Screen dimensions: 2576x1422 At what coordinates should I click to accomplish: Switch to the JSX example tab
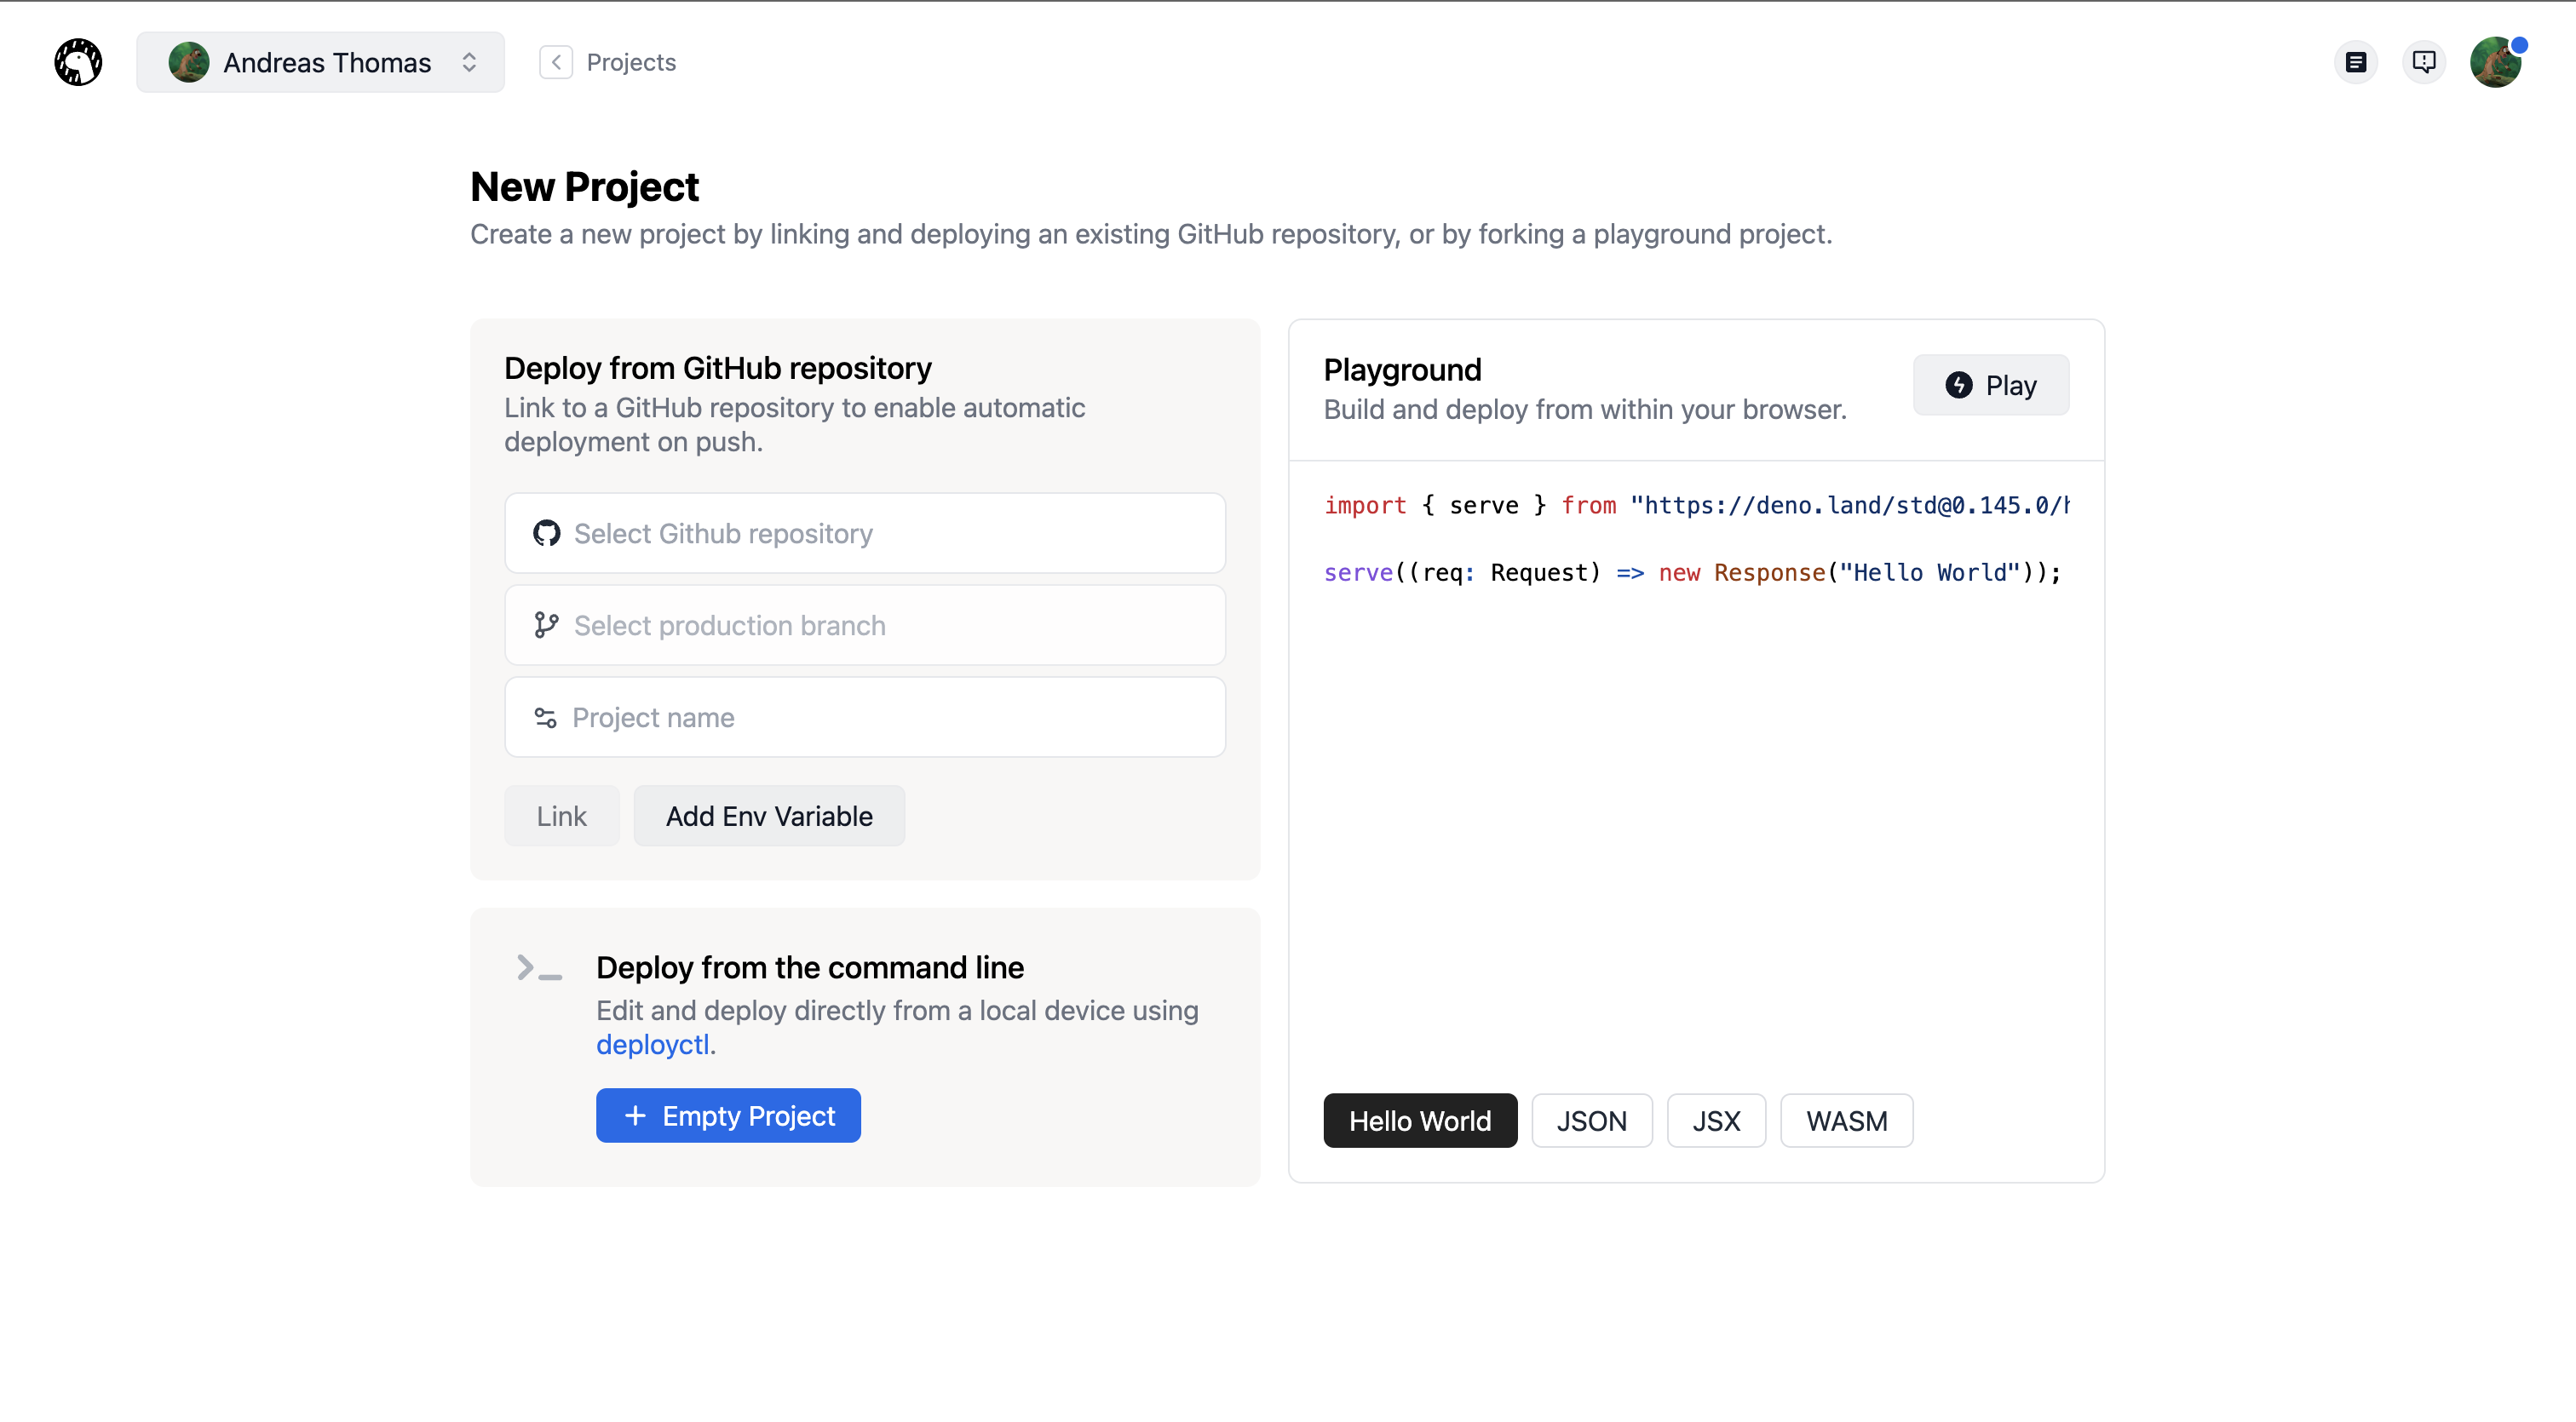pos(1716,1121)
